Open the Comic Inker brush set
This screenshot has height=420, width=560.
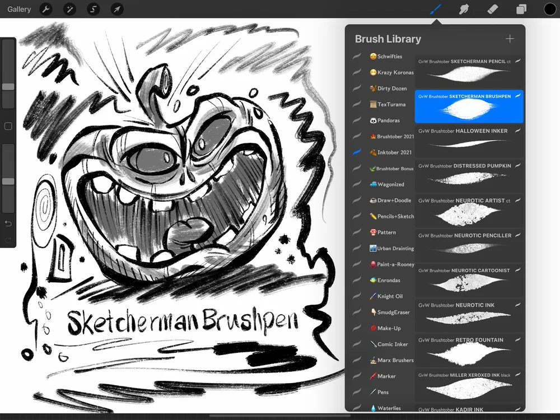tap(389, 344)
